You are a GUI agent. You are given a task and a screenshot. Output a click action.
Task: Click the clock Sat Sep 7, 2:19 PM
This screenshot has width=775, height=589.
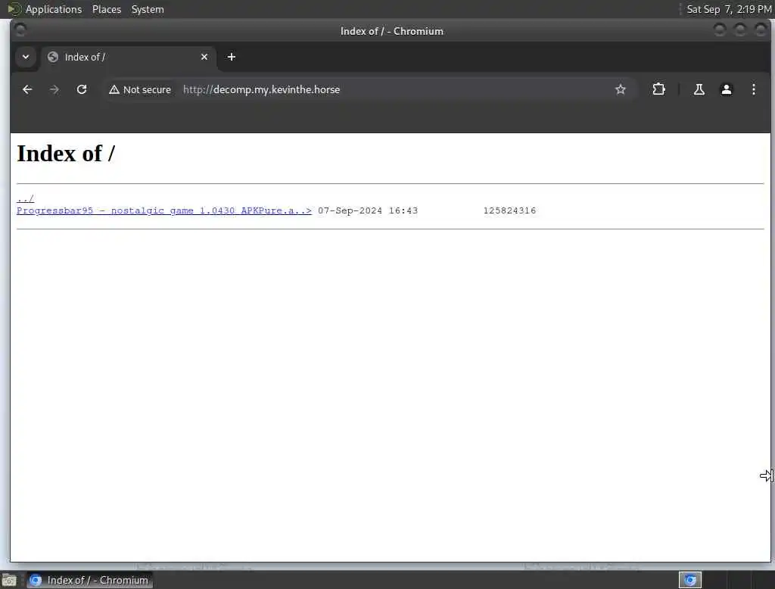(729, 9)
